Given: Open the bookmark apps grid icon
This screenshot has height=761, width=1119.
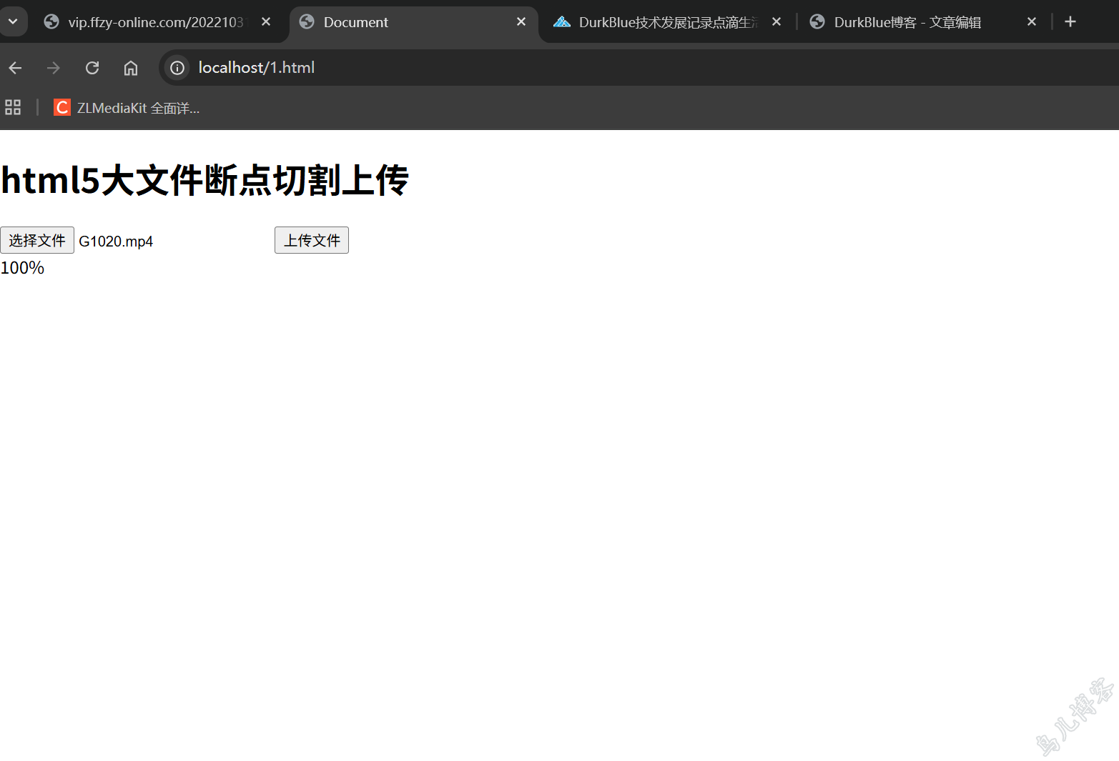Looking at the screenshot, I should coord(12,107).
